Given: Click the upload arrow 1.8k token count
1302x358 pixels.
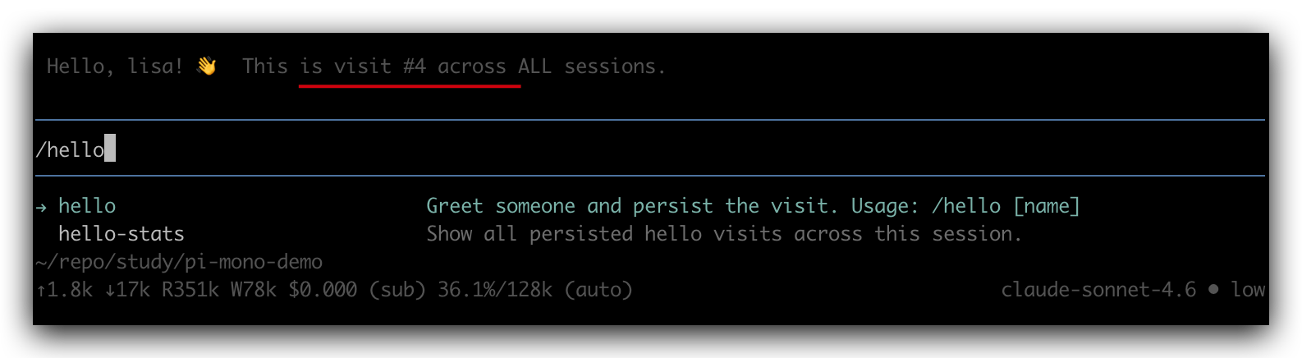Looking at the screenshot, I should (64, 290).
